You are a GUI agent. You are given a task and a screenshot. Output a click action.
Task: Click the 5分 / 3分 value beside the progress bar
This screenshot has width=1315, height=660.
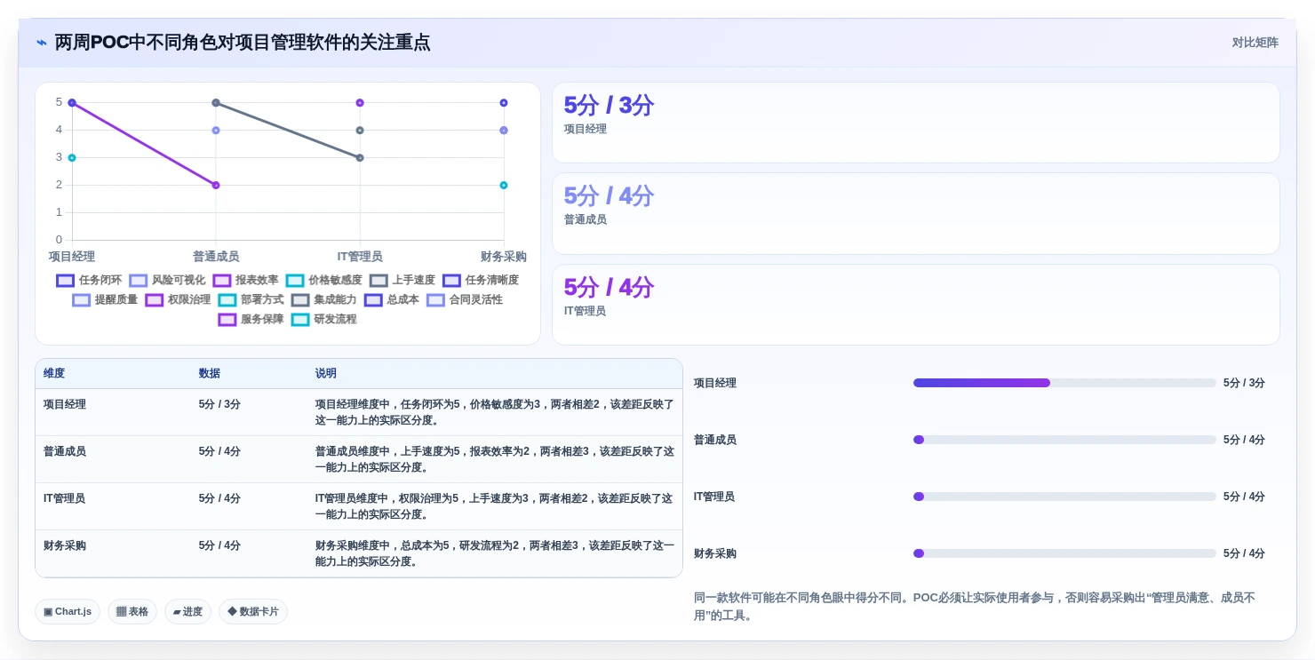1244,383
